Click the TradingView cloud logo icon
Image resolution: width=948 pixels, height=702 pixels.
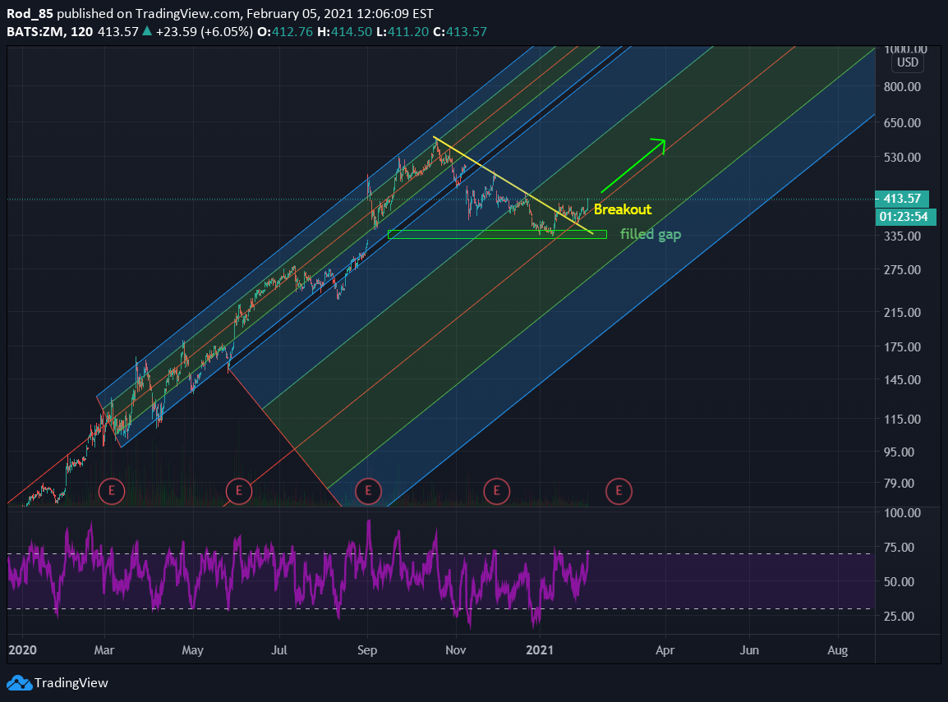(x=19, y=683)
